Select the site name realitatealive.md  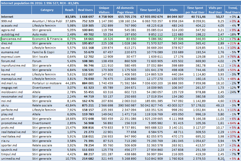14,132
